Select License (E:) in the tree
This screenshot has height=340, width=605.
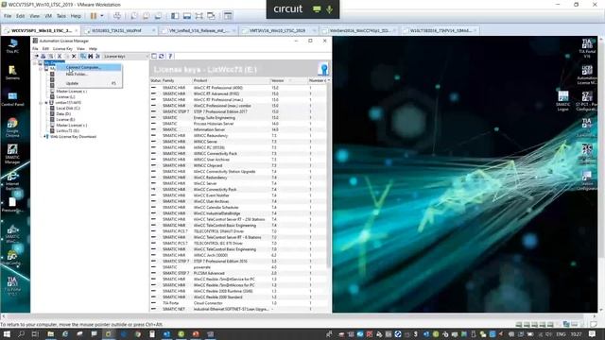[x=65, y=120]
